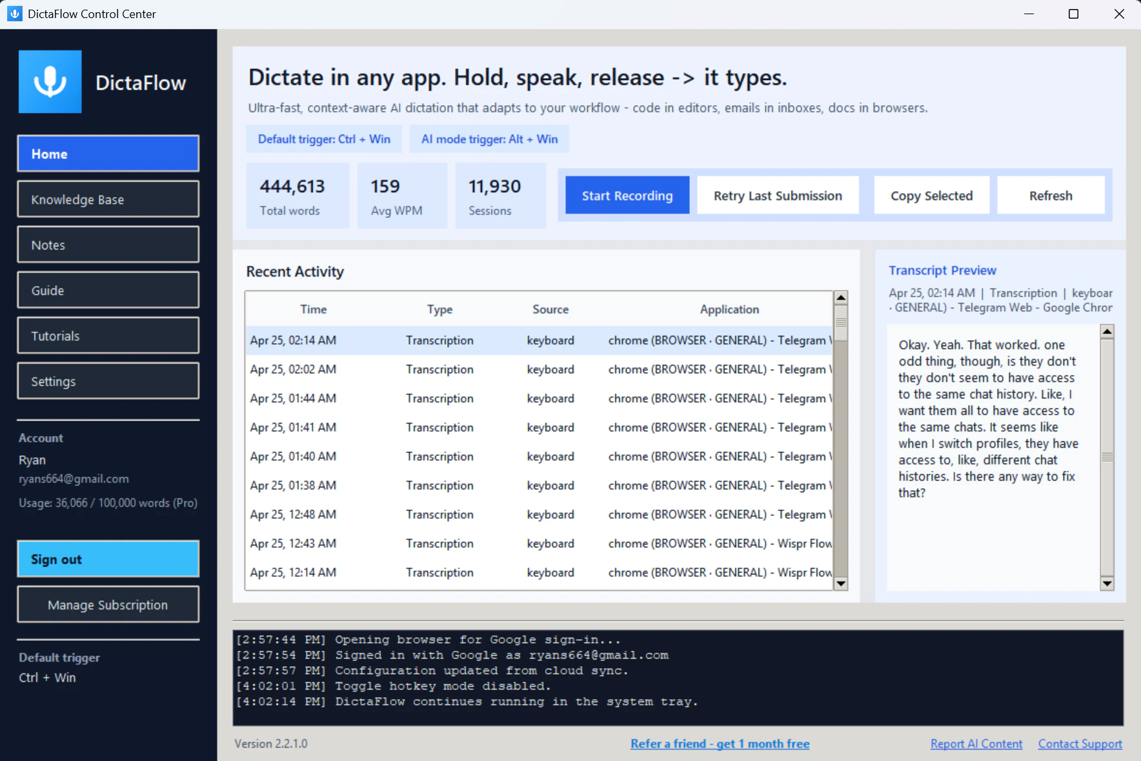This screenshot has height=761, width=1141.
Task: Select the Apr 25, 12:43 AM activity row
Action: click(x=539, y=544)
